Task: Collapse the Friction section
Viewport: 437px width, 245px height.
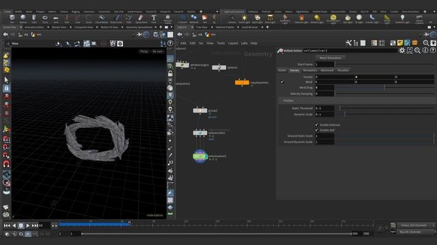Action: pos(356,101)
